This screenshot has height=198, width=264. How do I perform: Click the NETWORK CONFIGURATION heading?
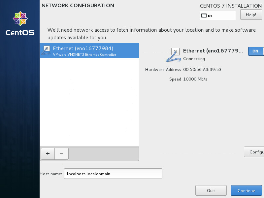(78, 6)
